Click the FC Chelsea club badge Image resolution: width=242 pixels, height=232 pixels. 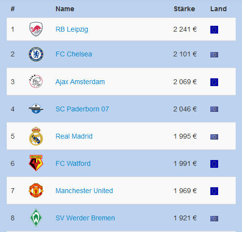tap(36, 54)
